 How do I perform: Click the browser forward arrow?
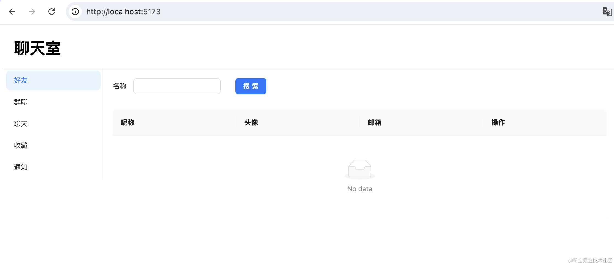pos(32,12)
